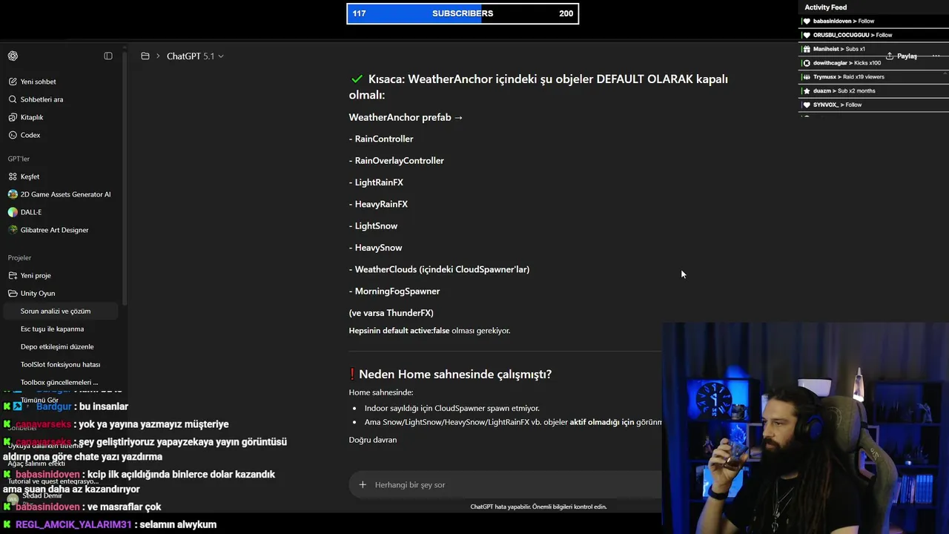Expand the Unity Oyun project
This screenshot has height=534, width=949.
[x=38, y=294]
